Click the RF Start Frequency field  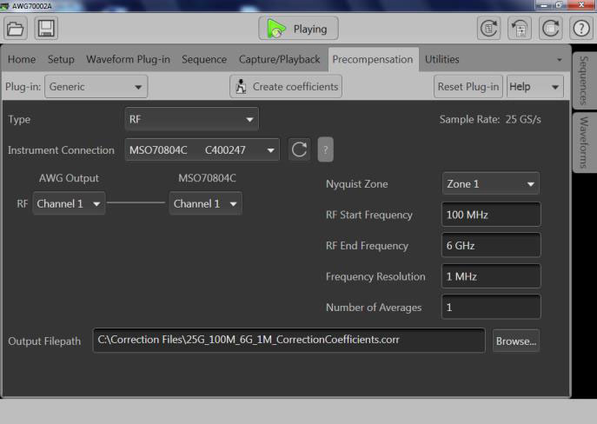pos(490,215)
